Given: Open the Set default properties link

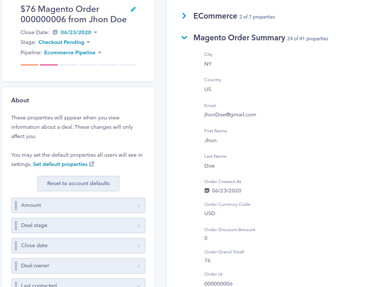Looking at the screenshot, I should pyautogui.click(x=61, y=164).
